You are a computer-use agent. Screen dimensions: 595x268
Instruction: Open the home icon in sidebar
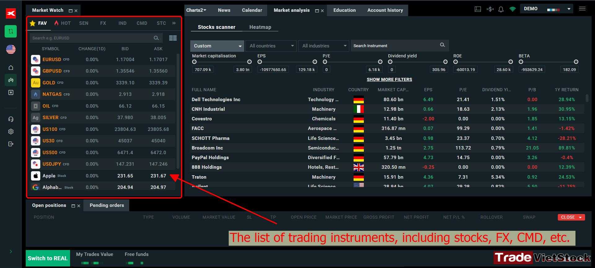tap(11, 68)
